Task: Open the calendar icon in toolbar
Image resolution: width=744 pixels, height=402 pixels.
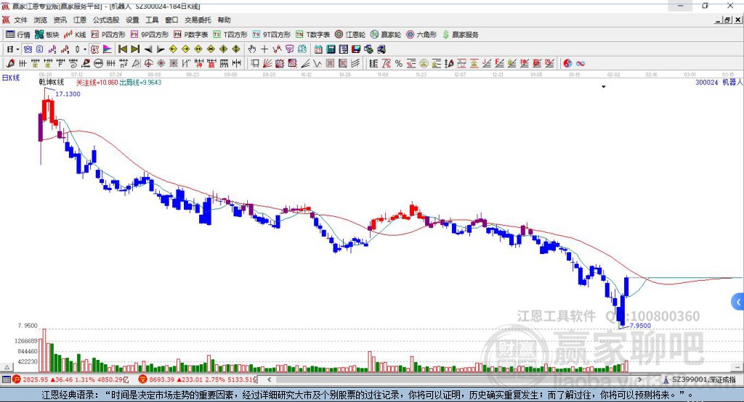Action: (318, 49)
